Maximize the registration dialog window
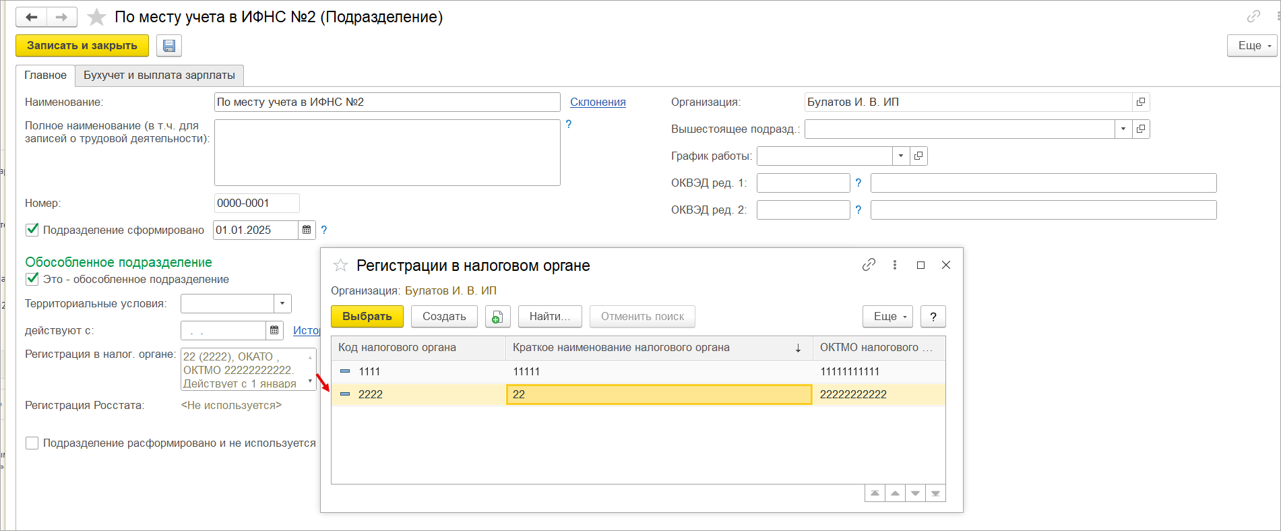The image size is (1281, 531). click(920, 265)
